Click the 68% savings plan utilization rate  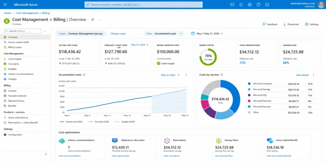286,63
